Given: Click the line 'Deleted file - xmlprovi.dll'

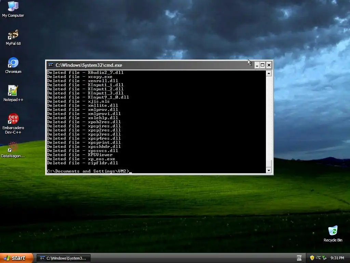Looking at the screenshot, I should pyautogui.click(x=84, y=114).
